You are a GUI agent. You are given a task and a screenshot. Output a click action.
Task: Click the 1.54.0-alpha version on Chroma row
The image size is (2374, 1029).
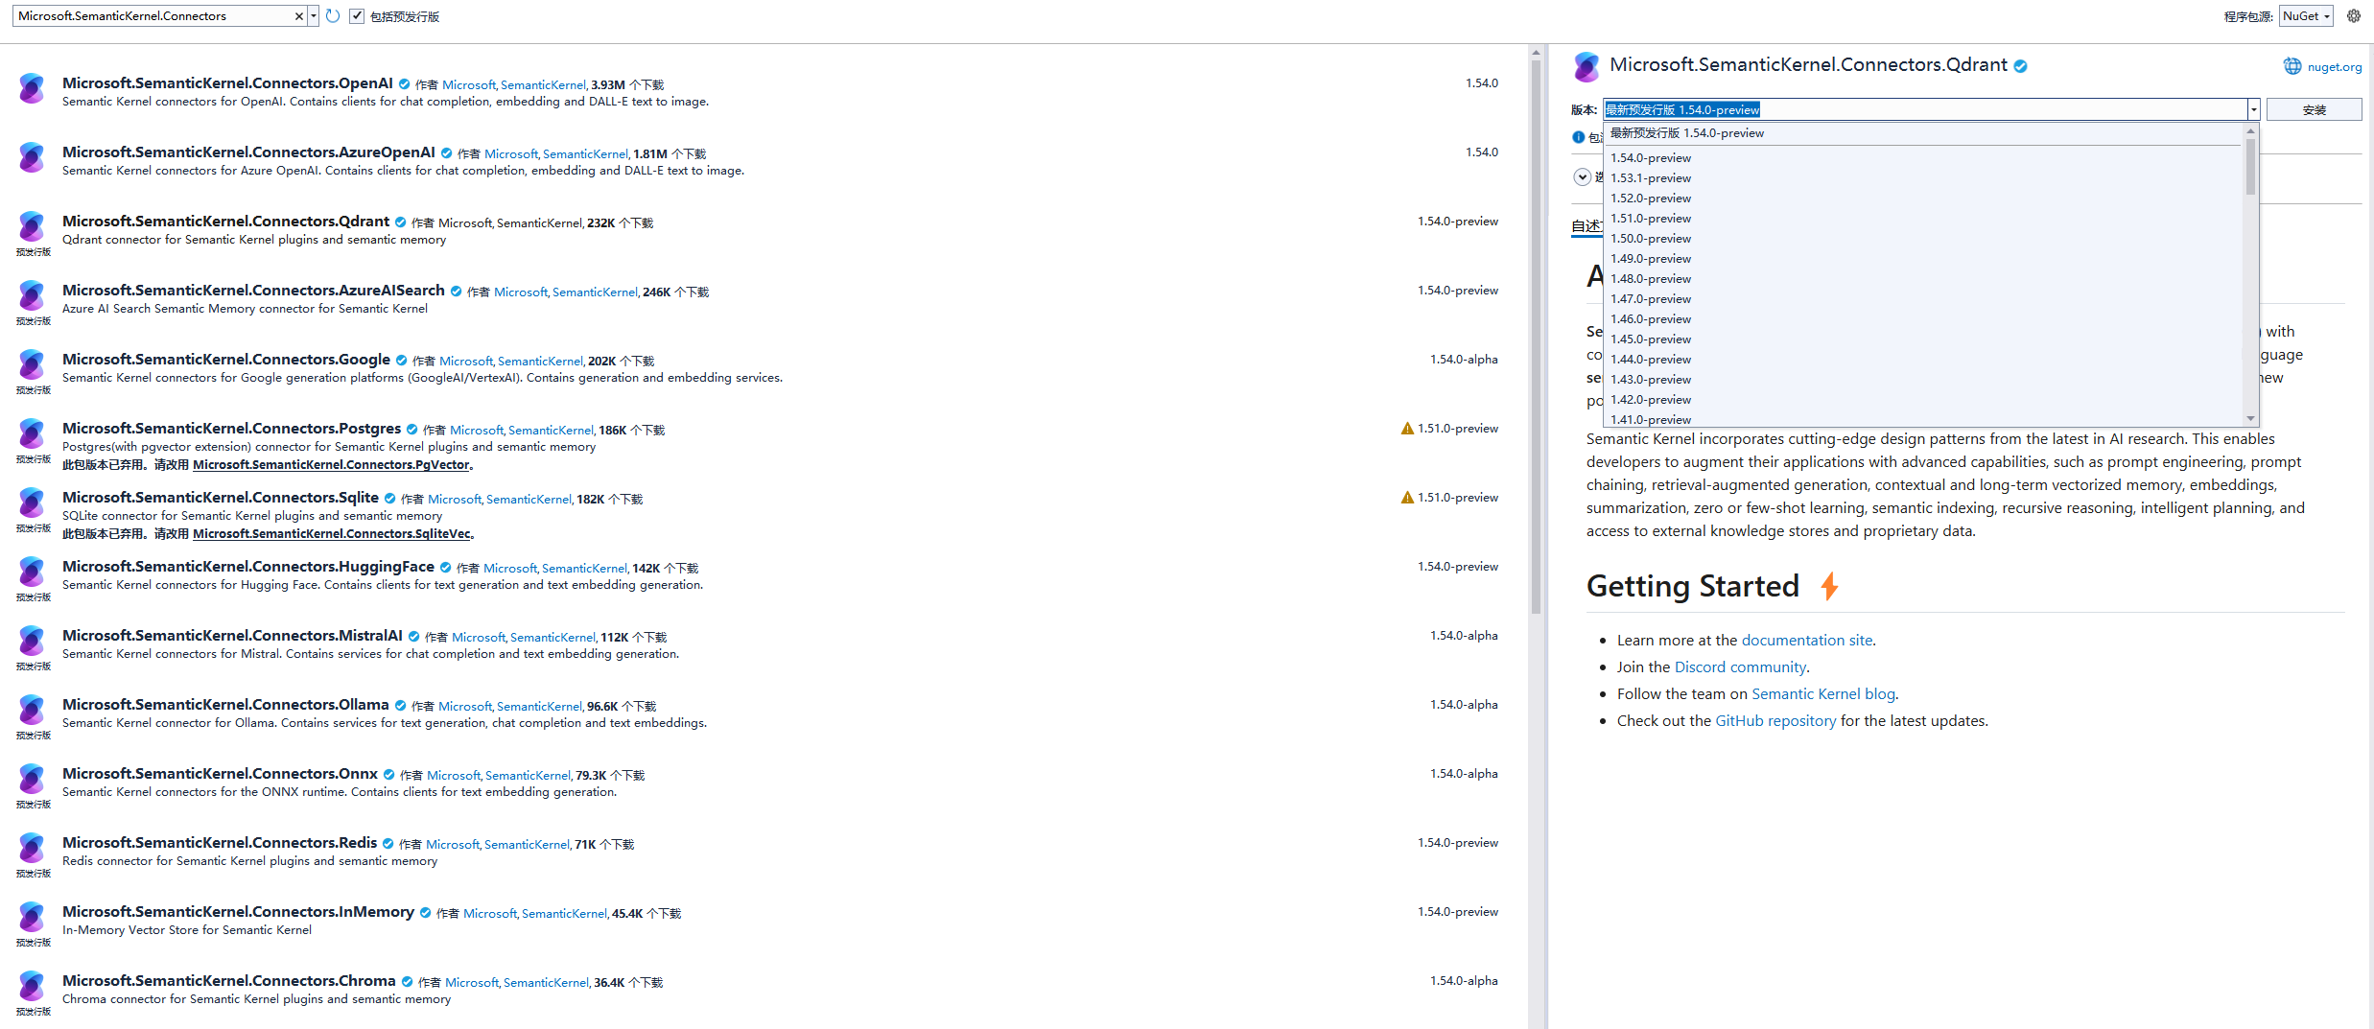[1464, 981]
